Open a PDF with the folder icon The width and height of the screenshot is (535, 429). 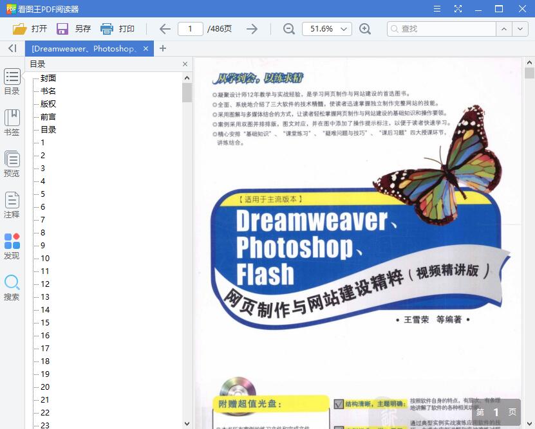coord(20,29)
